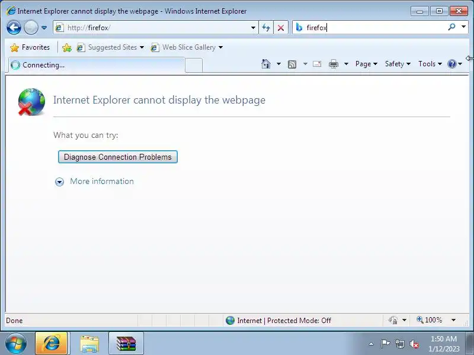The height and width of the screenshot is (355, 474).
Task: Open the Safety menu
Action: (398, 64)
